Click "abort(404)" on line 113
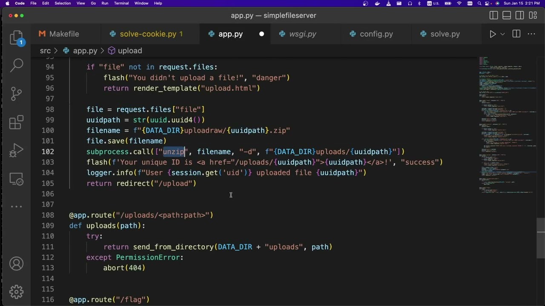The width and height of the screenshot is (545, 306). click(124, 268)
